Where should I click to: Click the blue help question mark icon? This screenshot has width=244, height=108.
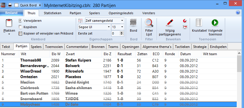point(238,12)
